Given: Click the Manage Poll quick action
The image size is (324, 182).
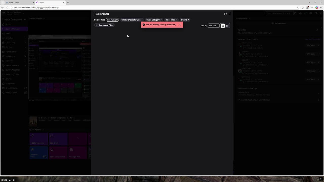Looking at the screenshot, I should coord(78,153).
